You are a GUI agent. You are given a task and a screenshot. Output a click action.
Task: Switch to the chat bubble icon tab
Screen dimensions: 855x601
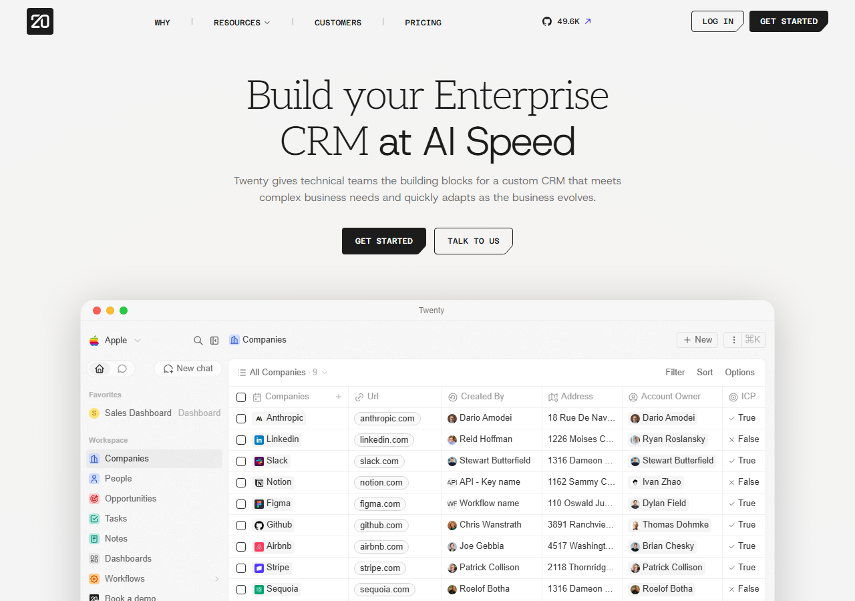(122, 369)
